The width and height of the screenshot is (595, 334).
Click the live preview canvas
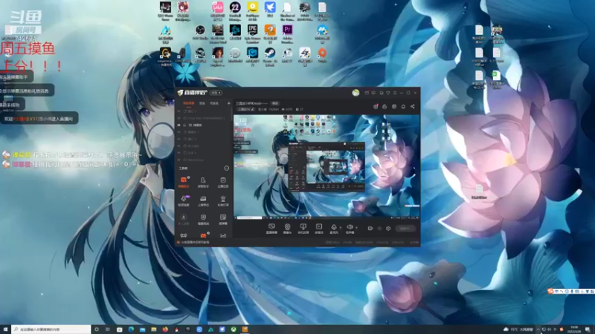tap(327, 166)
